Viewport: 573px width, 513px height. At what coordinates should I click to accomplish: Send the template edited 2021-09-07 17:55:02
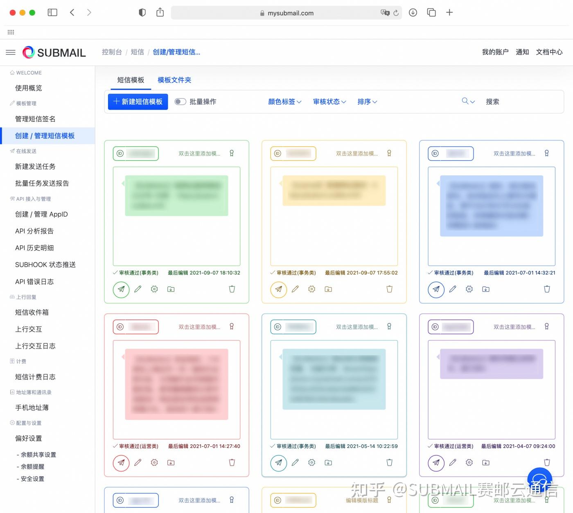point(279,289)
